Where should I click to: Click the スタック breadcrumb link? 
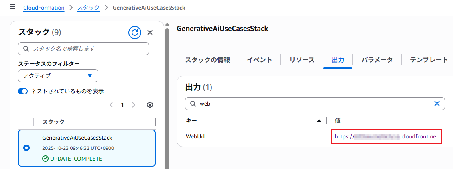point(88,8)
